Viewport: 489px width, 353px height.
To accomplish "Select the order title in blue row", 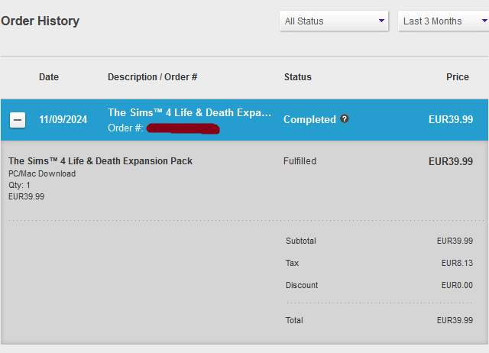I will tap(189, 112).
